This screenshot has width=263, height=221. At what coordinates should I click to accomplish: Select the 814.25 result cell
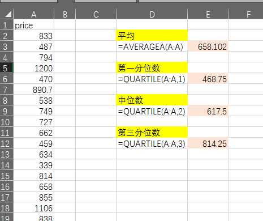tap(208, 143)
